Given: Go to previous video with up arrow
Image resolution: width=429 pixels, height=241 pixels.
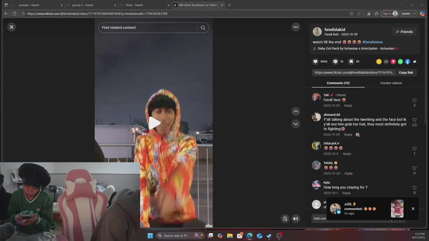Looking at the screenshot, I should click(296, 111).
